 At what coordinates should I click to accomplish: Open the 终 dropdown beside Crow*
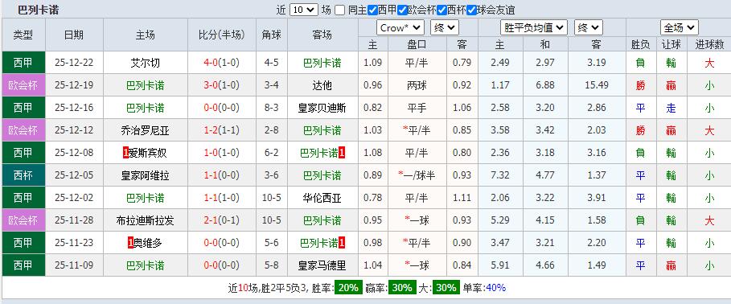click(444, 27)
